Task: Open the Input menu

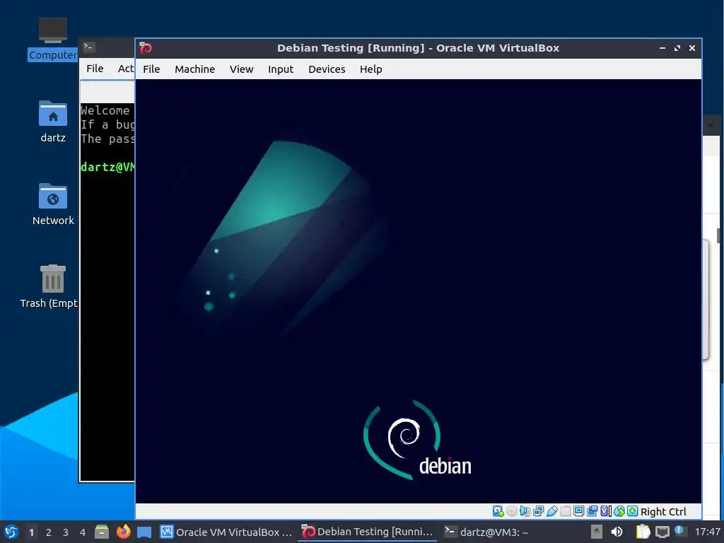Action: tap(281, 69)
